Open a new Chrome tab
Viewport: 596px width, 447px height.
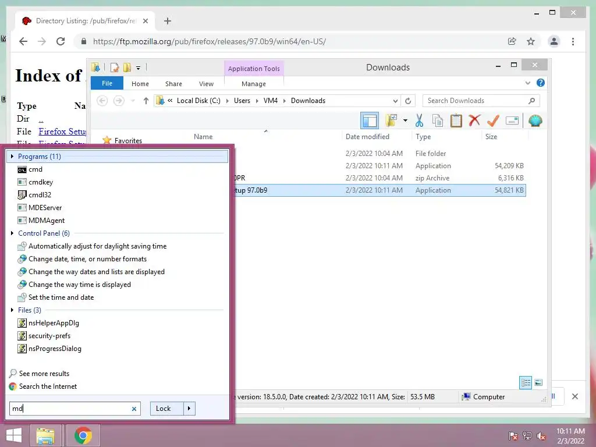pos(168,21)
